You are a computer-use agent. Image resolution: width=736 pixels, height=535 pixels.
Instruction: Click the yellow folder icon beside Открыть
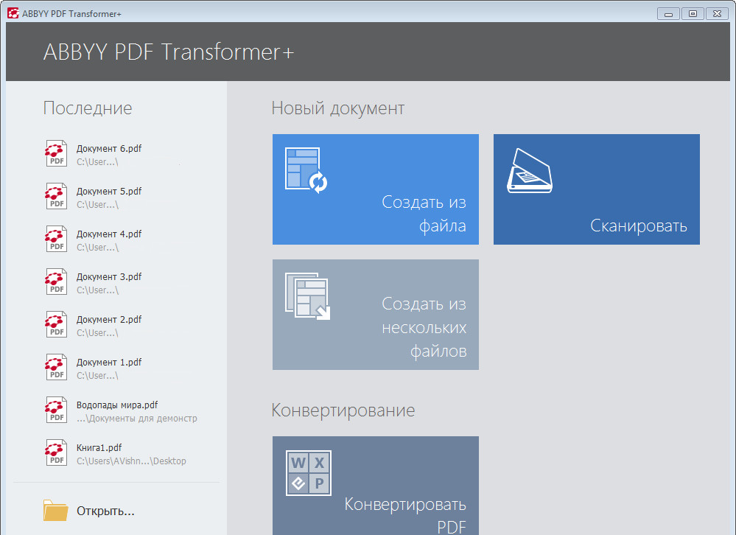(55, 511)
